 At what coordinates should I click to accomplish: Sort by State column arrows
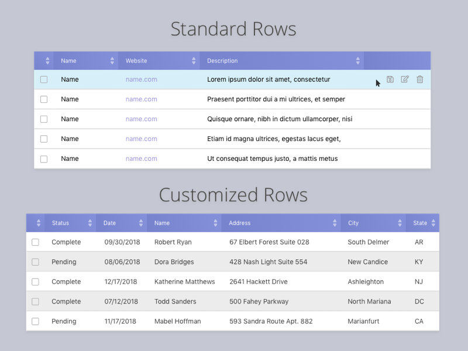433,223
